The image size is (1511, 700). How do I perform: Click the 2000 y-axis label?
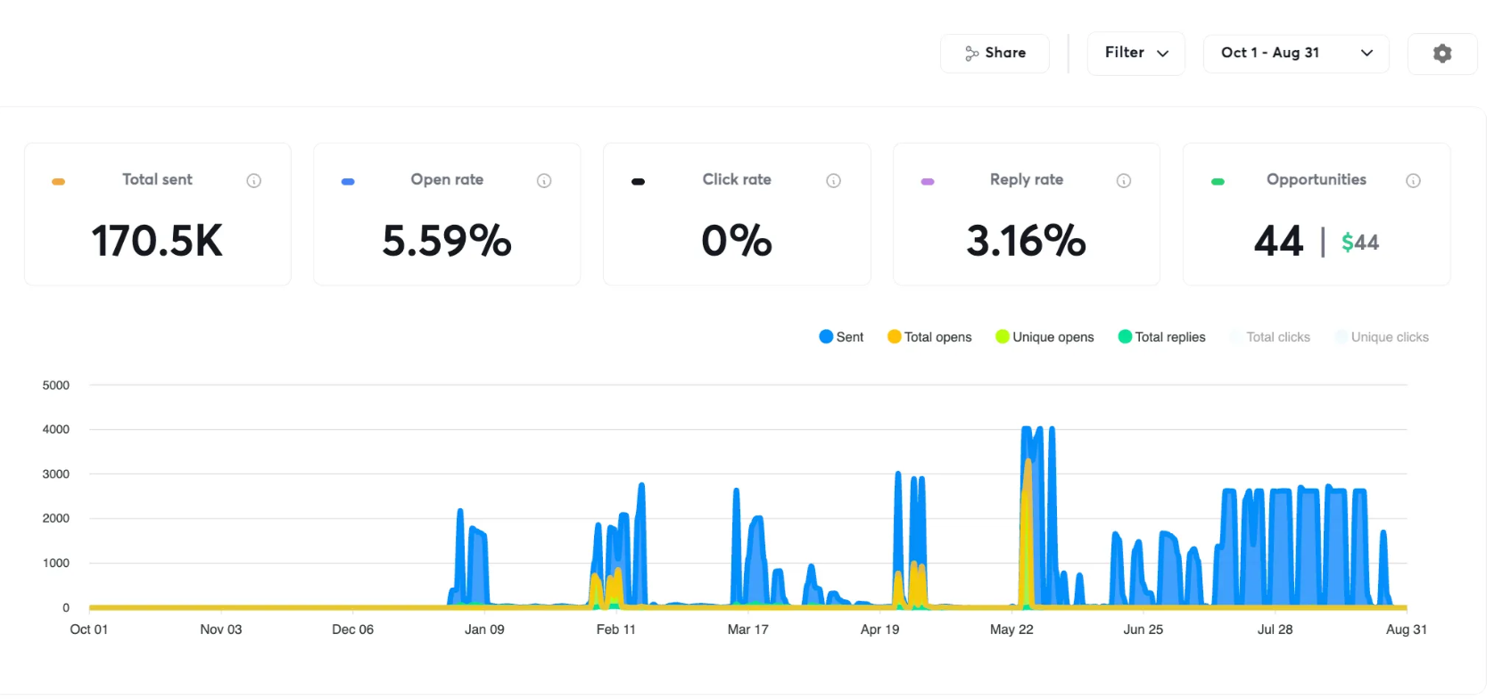pyautogui.click(x=56, y=518)
